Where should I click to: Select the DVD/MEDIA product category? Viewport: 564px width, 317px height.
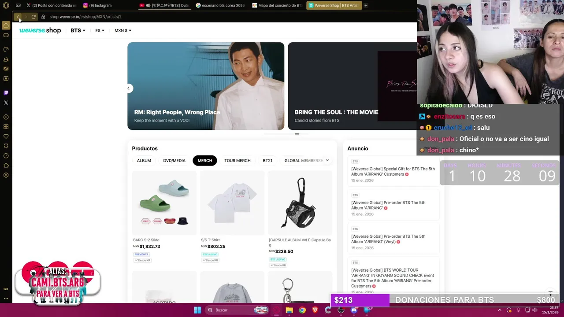(174, 161)
